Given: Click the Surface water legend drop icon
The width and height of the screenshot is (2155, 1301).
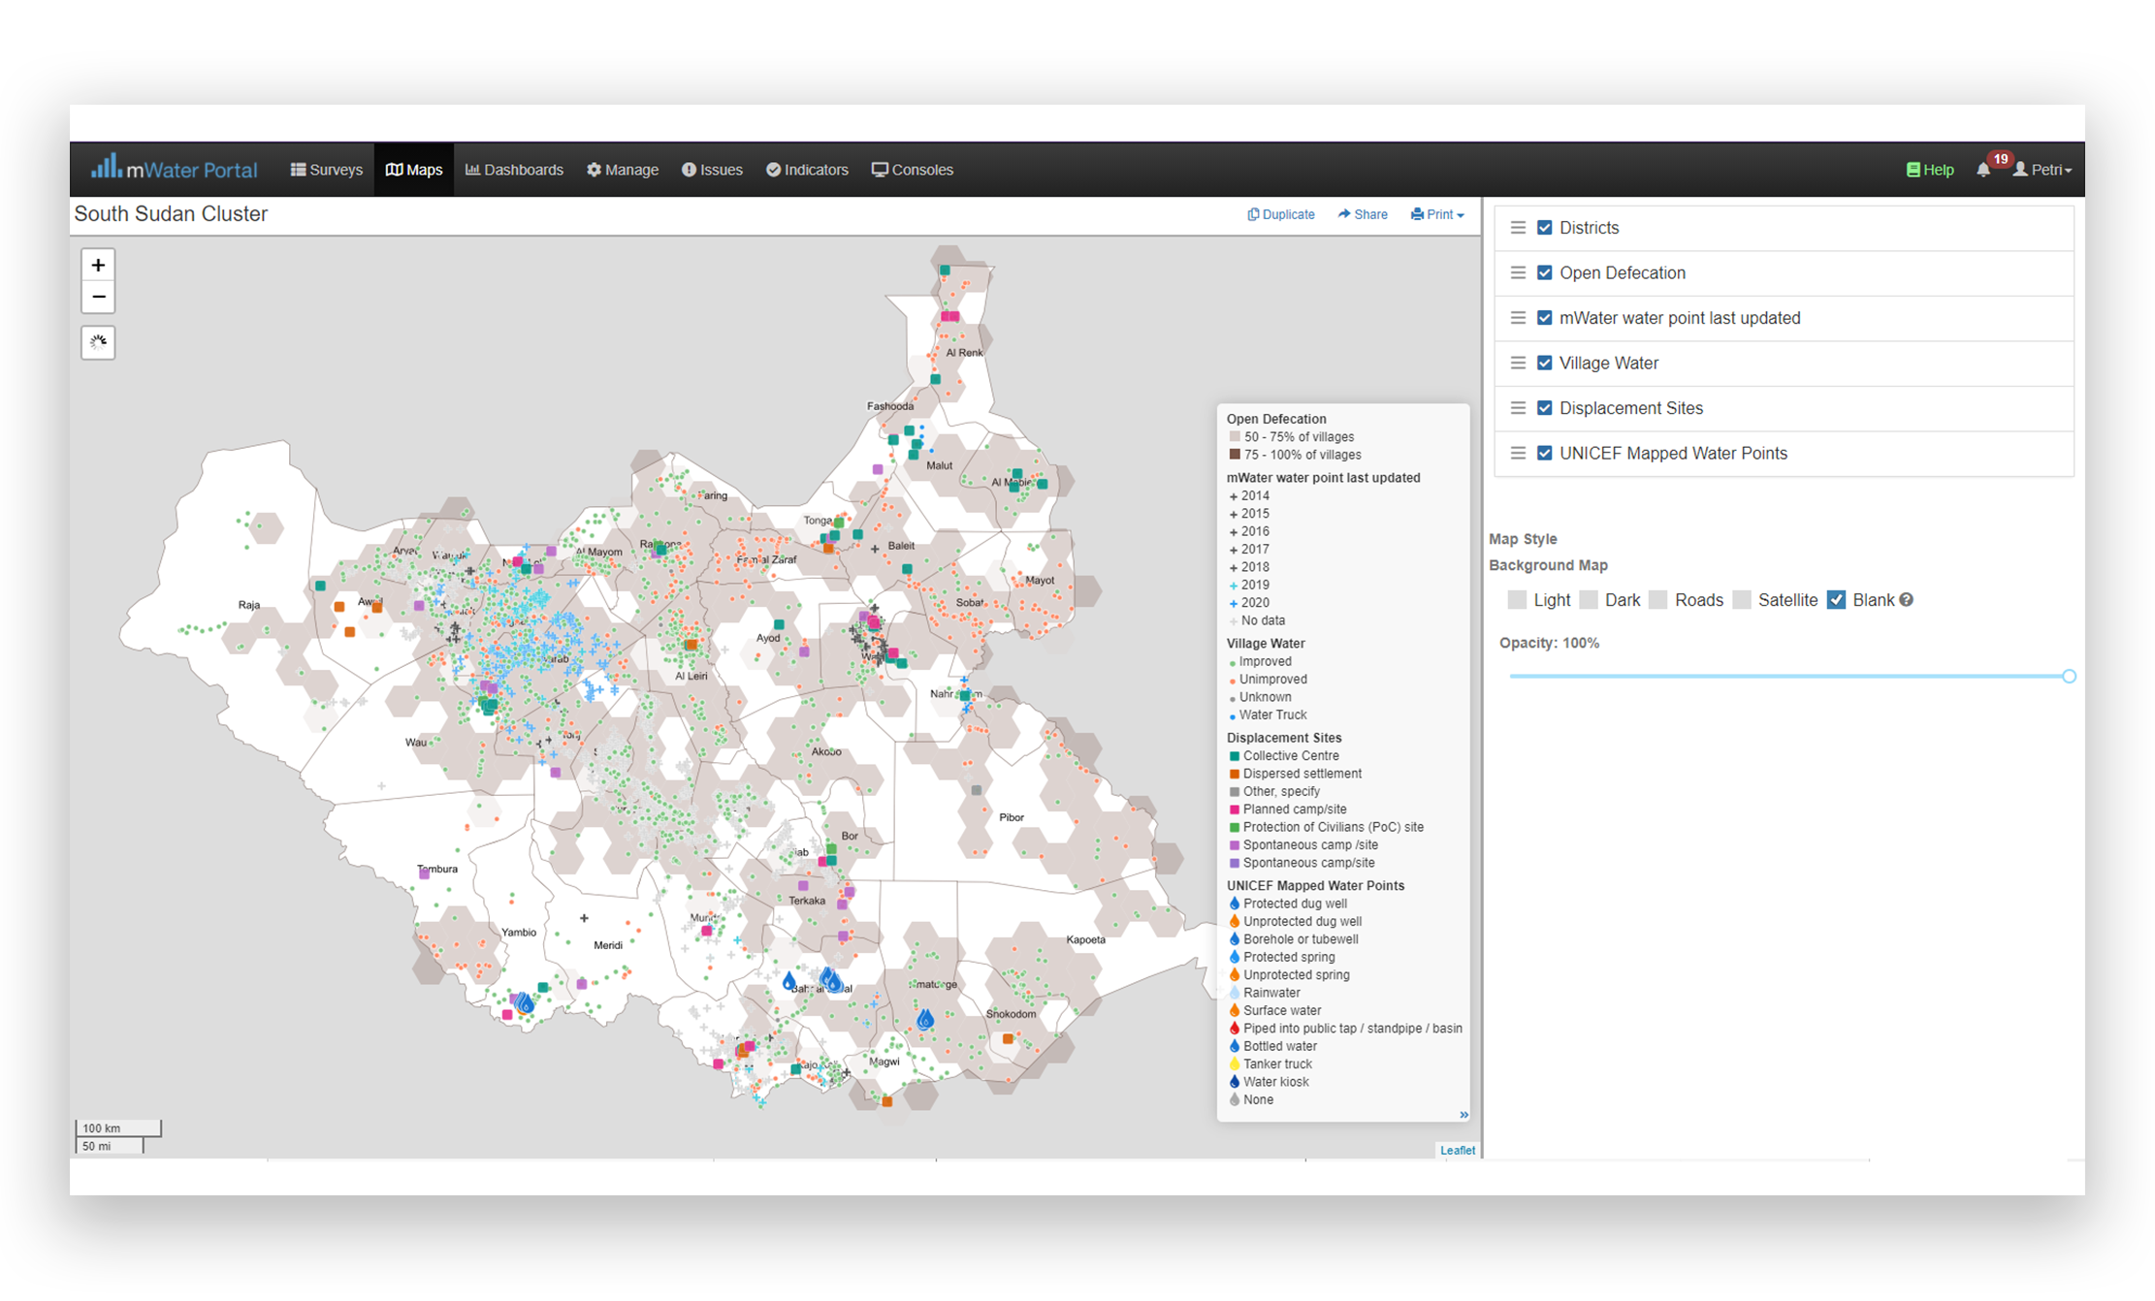Looking at the screenshot, I should (1235, 1010).
